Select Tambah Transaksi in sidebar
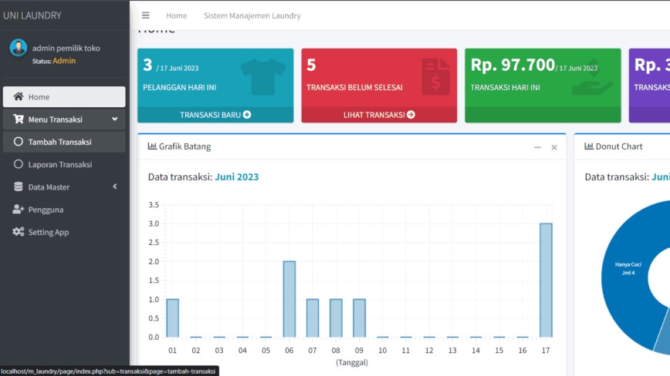The height and width of the screenshot is (376, 670). [64, 142]
